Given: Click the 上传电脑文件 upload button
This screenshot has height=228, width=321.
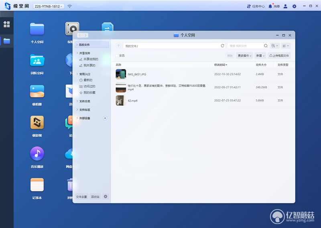Looking at the screenshot, I should click(279, 55).
